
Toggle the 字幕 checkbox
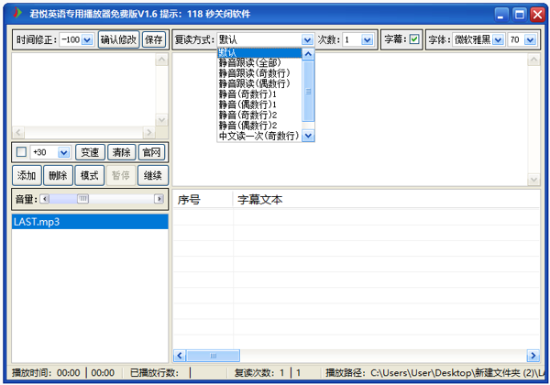(x=414, y=39)
